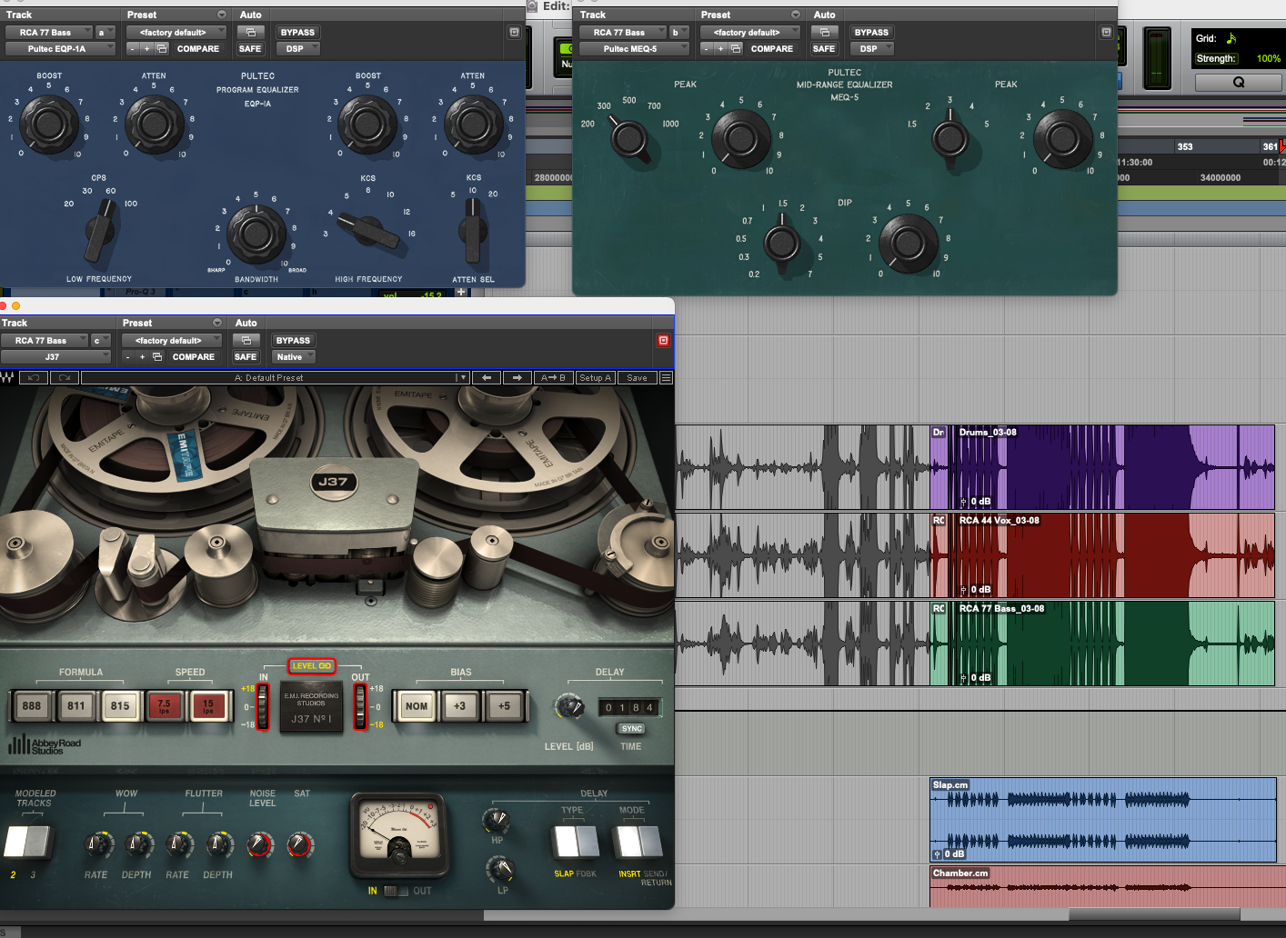Viewport: 1286px width, 938px height.
Task: Select tape formula 888
Action: coord(32,705)
